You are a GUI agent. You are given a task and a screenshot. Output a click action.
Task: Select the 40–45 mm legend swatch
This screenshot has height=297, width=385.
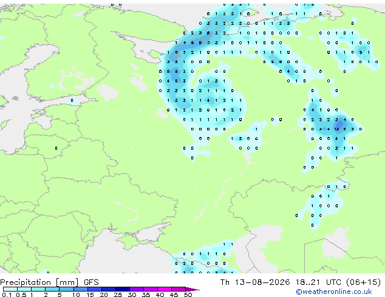(x=165, y=289)
